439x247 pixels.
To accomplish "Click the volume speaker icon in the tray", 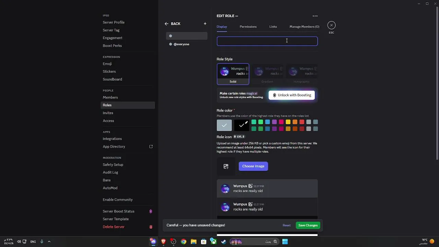I will pos(19,242).
